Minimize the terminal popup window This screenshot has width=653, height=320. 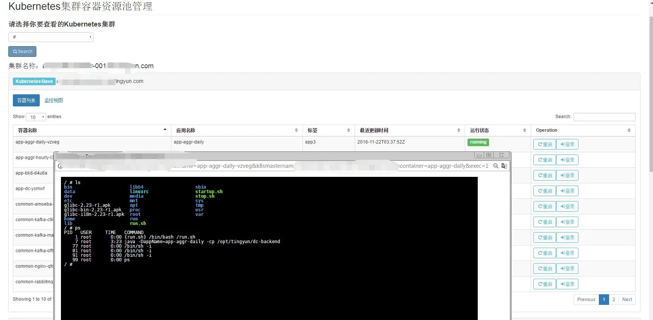pyautogui.click(x=479, y=155)
